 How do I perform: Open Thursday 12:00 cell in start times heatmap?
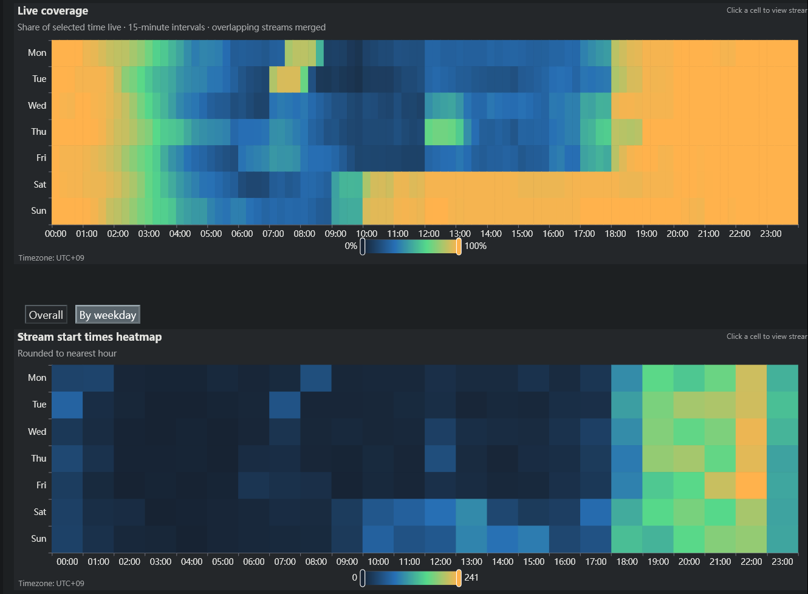pyautogui.click(x=440, y=459)
